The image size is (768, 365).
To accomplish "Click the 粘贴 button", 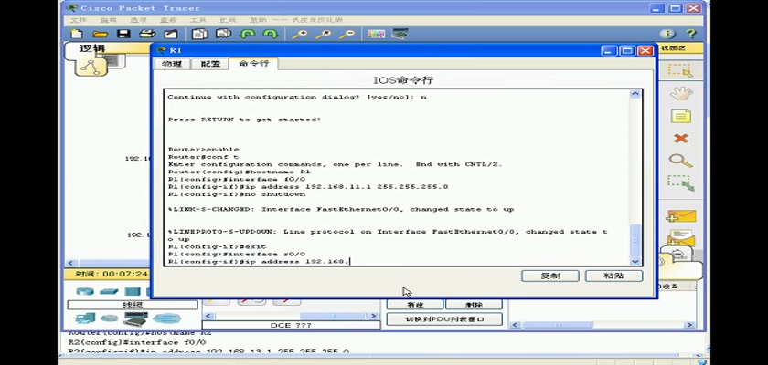I will coord(613,276).
